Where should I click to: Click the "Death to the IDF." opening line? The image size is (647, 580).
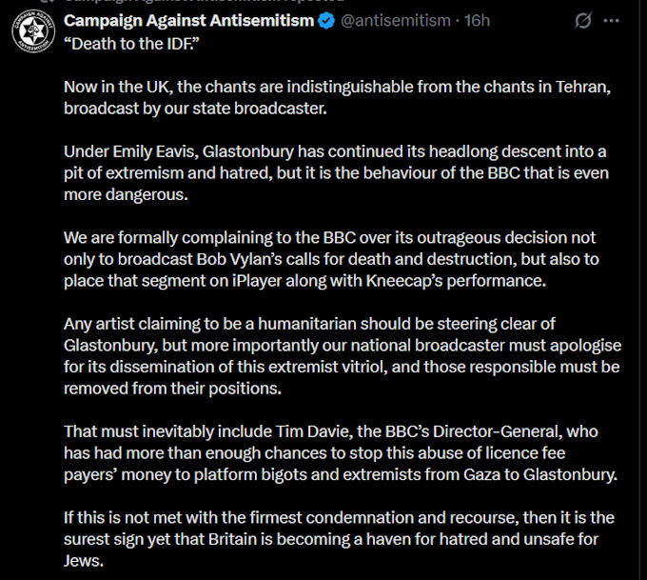tap(131, 44)
